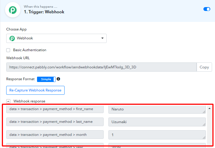The width and height of the screenshot is (215, 148).
Task: Click Re-Capture Webhook Response button
Action: (x=35, y=90)
